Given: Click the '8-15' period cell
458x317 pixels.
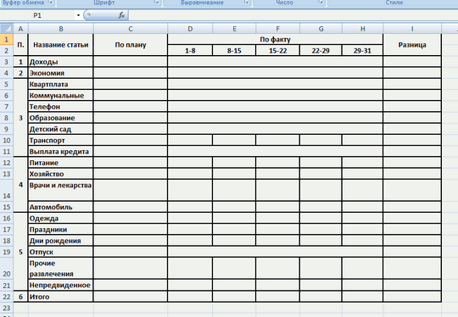Looking at the screenshot, I should pos(234,51).
